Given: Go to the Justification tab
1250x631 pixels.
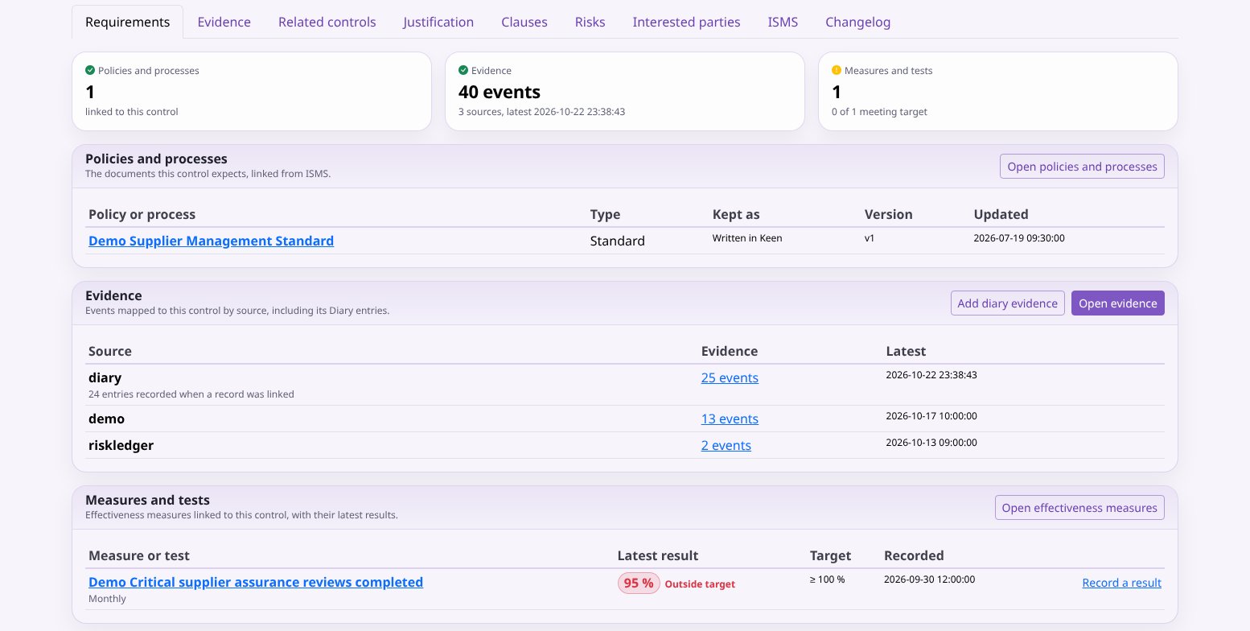Looking at the screenshot, I should [x=438, y=22].
